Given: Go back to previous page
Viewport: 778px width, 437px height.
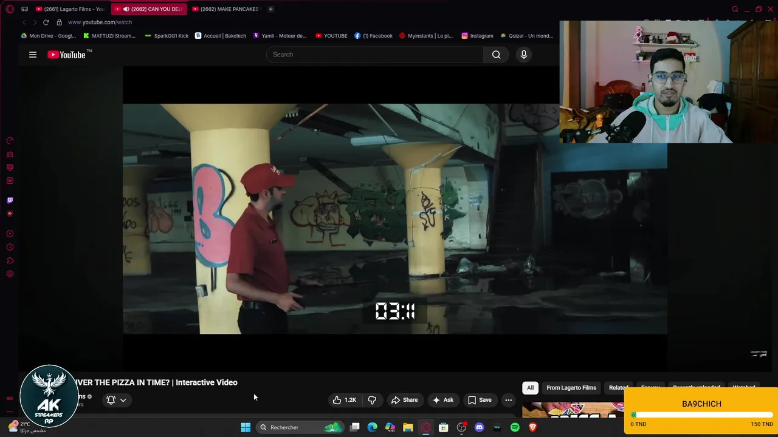Looking at the screenshot, I should click(x=24, y=22).
